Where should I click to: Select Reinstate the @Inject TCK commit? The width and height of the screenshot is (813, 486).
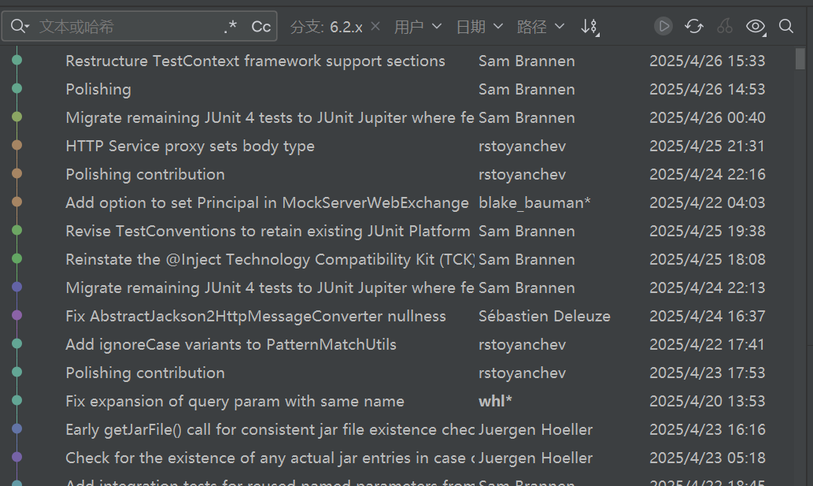[x=270, y=259]
